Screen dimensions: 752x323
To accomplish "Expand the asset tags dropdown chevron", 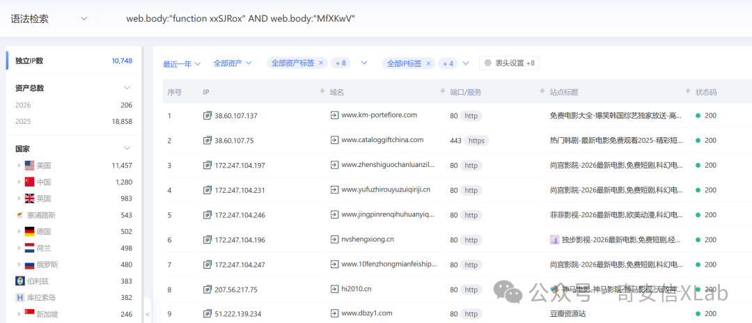I will (364, 63).
